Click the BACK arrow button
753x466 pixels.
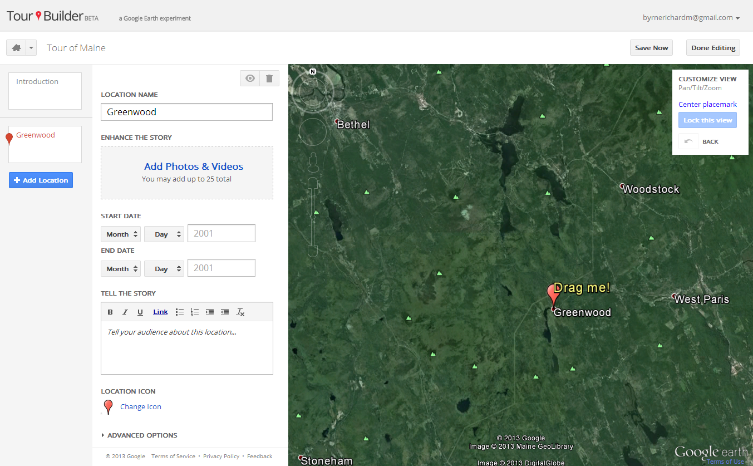tap(688, 141)
